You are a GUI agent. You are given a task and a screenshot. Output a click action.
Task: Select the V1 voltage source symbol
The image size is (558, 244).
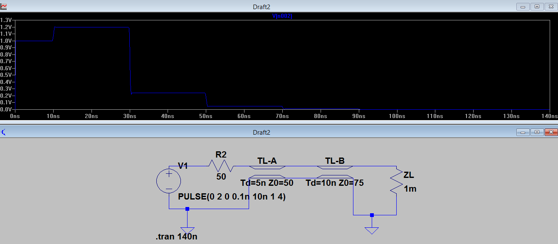point(169,180)
